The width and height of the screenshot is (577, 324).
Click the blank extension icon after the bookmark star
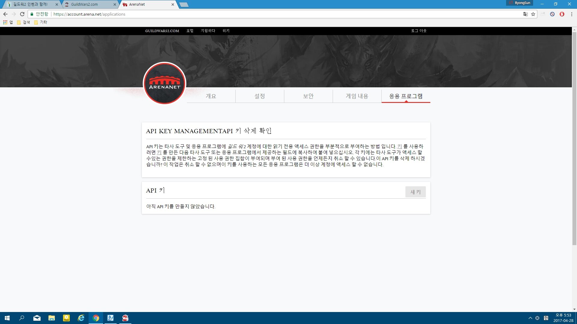pyautogui.click(x=543, y=14)
